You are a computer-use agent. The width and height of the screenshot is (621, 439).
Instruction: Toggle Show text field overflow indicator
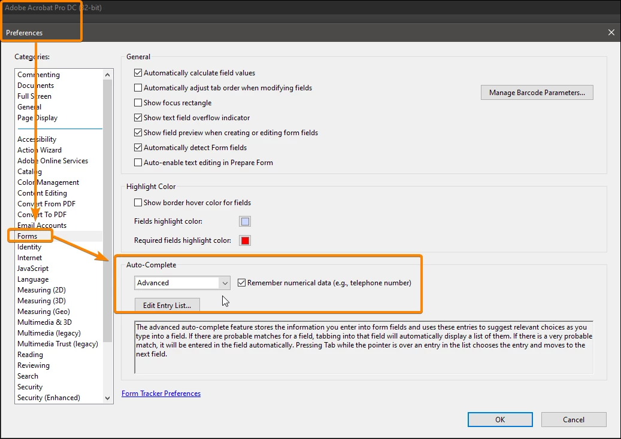(x=138, y=117)
